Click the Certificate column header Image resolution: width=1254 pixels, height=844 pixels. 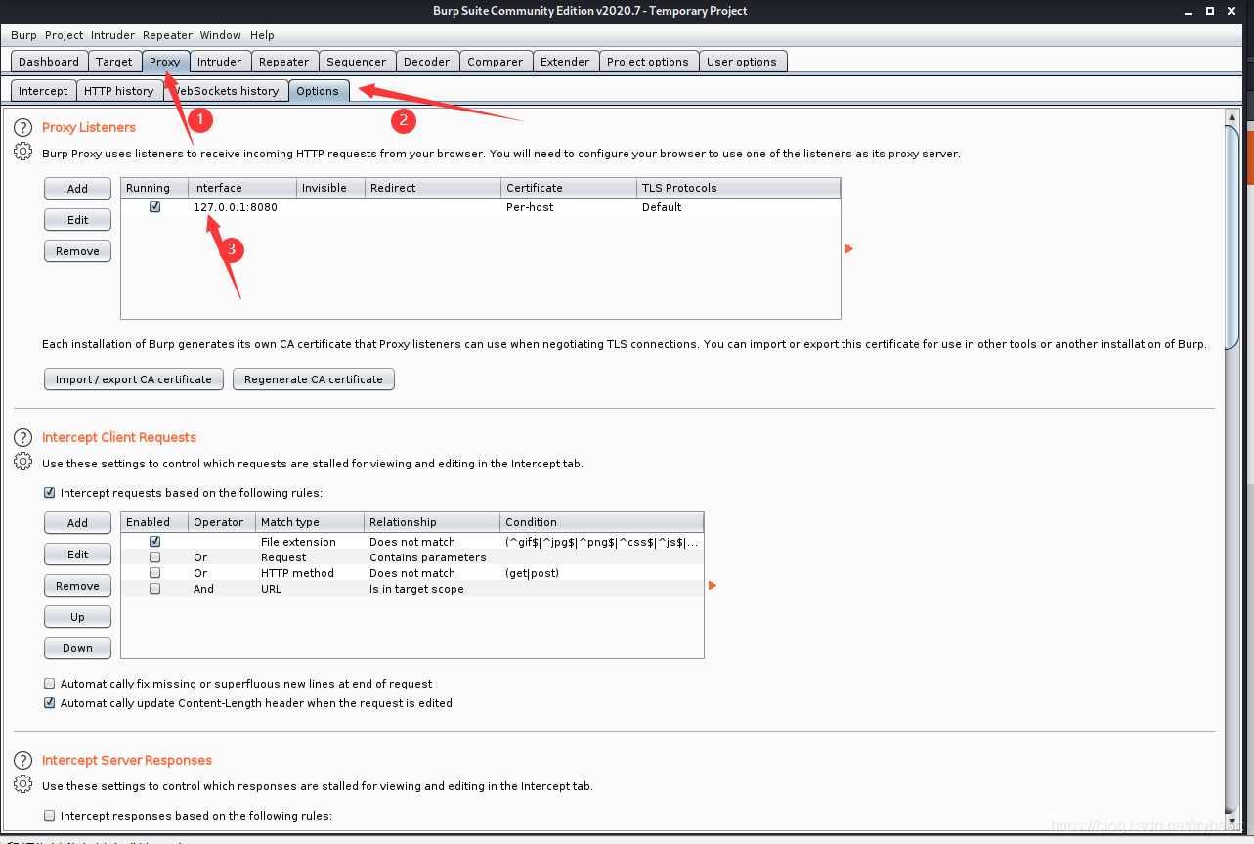(569, 188)
